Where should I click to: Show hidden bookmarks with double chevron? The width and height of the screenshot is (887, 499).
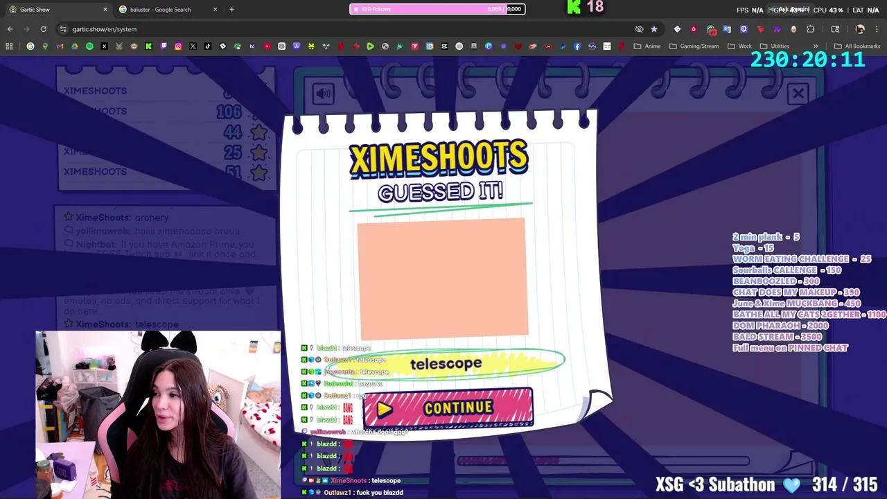point(815,46)
